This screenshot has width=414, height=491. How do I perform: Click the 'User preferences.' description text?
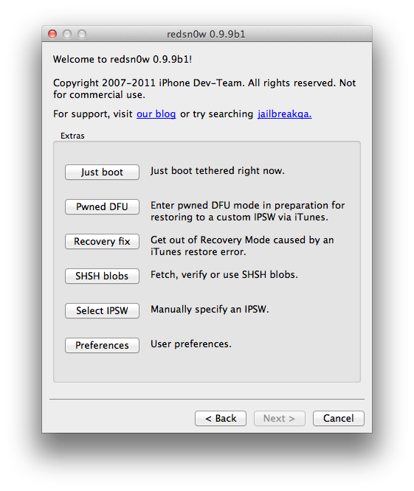tap(191, 344)
